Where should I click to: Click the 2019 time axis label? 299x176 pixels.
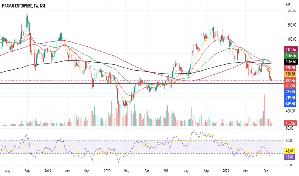coord(48,171)
